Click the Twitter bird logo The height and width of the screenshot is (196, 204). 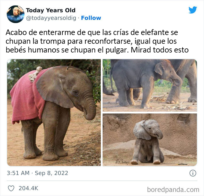tap(193, 10)
